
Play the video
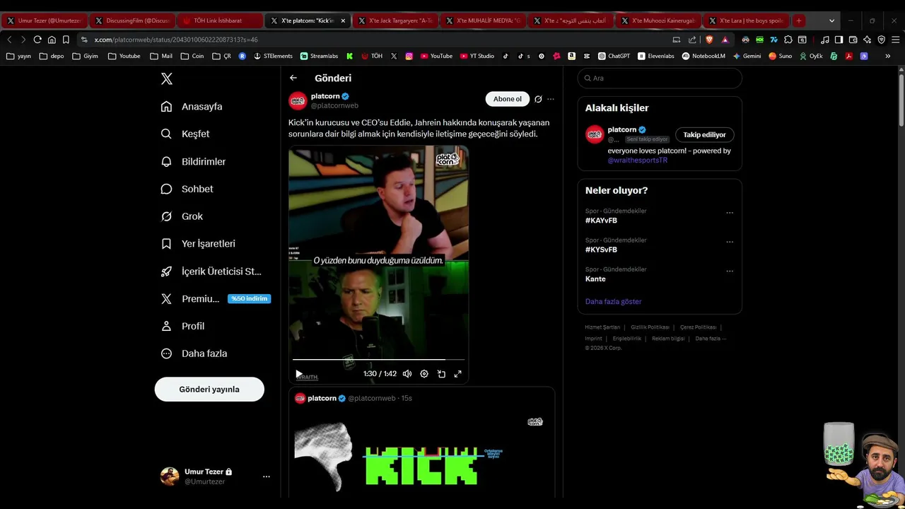coord(299,374)
